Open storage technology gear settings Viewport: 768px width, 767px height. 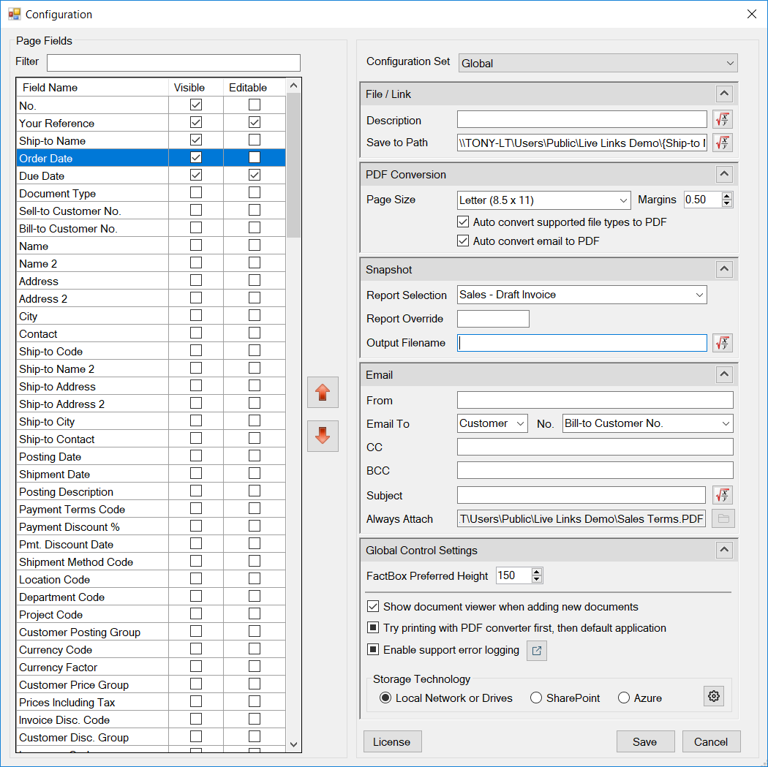[x=714, y=697]
